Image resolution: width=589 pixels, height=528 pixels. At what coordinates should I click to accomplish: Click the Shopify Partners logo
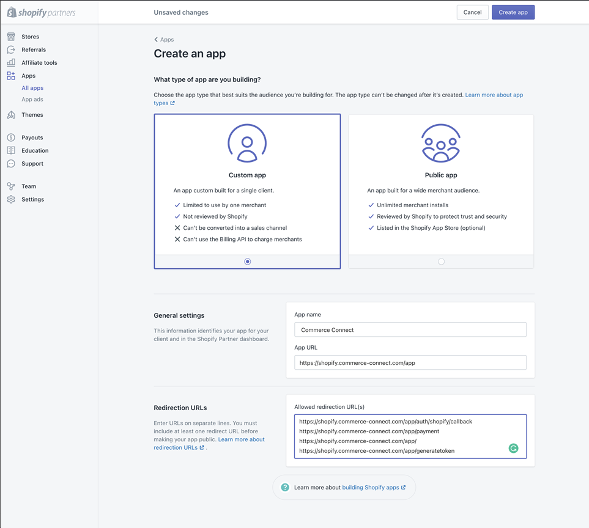[41, 12]
